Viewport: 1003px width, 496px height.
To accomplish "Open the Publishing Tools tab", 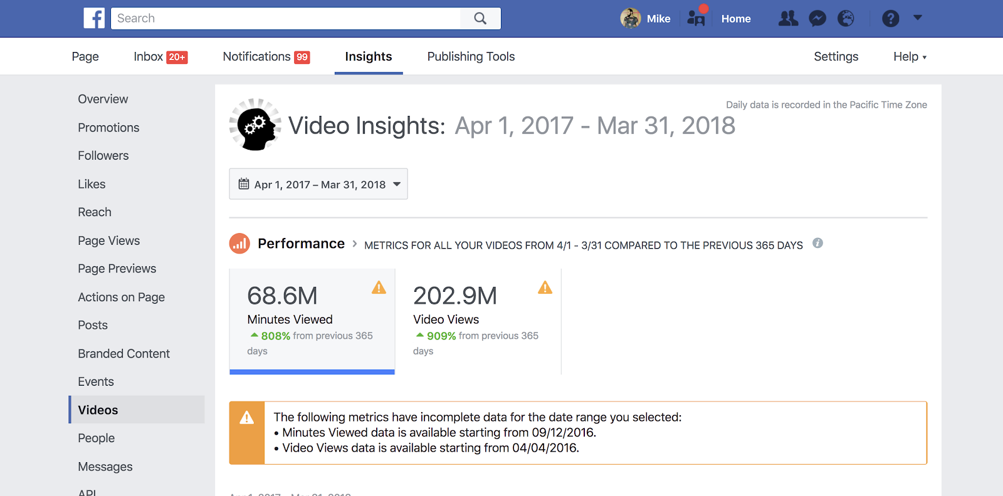I will click(471, 56).
